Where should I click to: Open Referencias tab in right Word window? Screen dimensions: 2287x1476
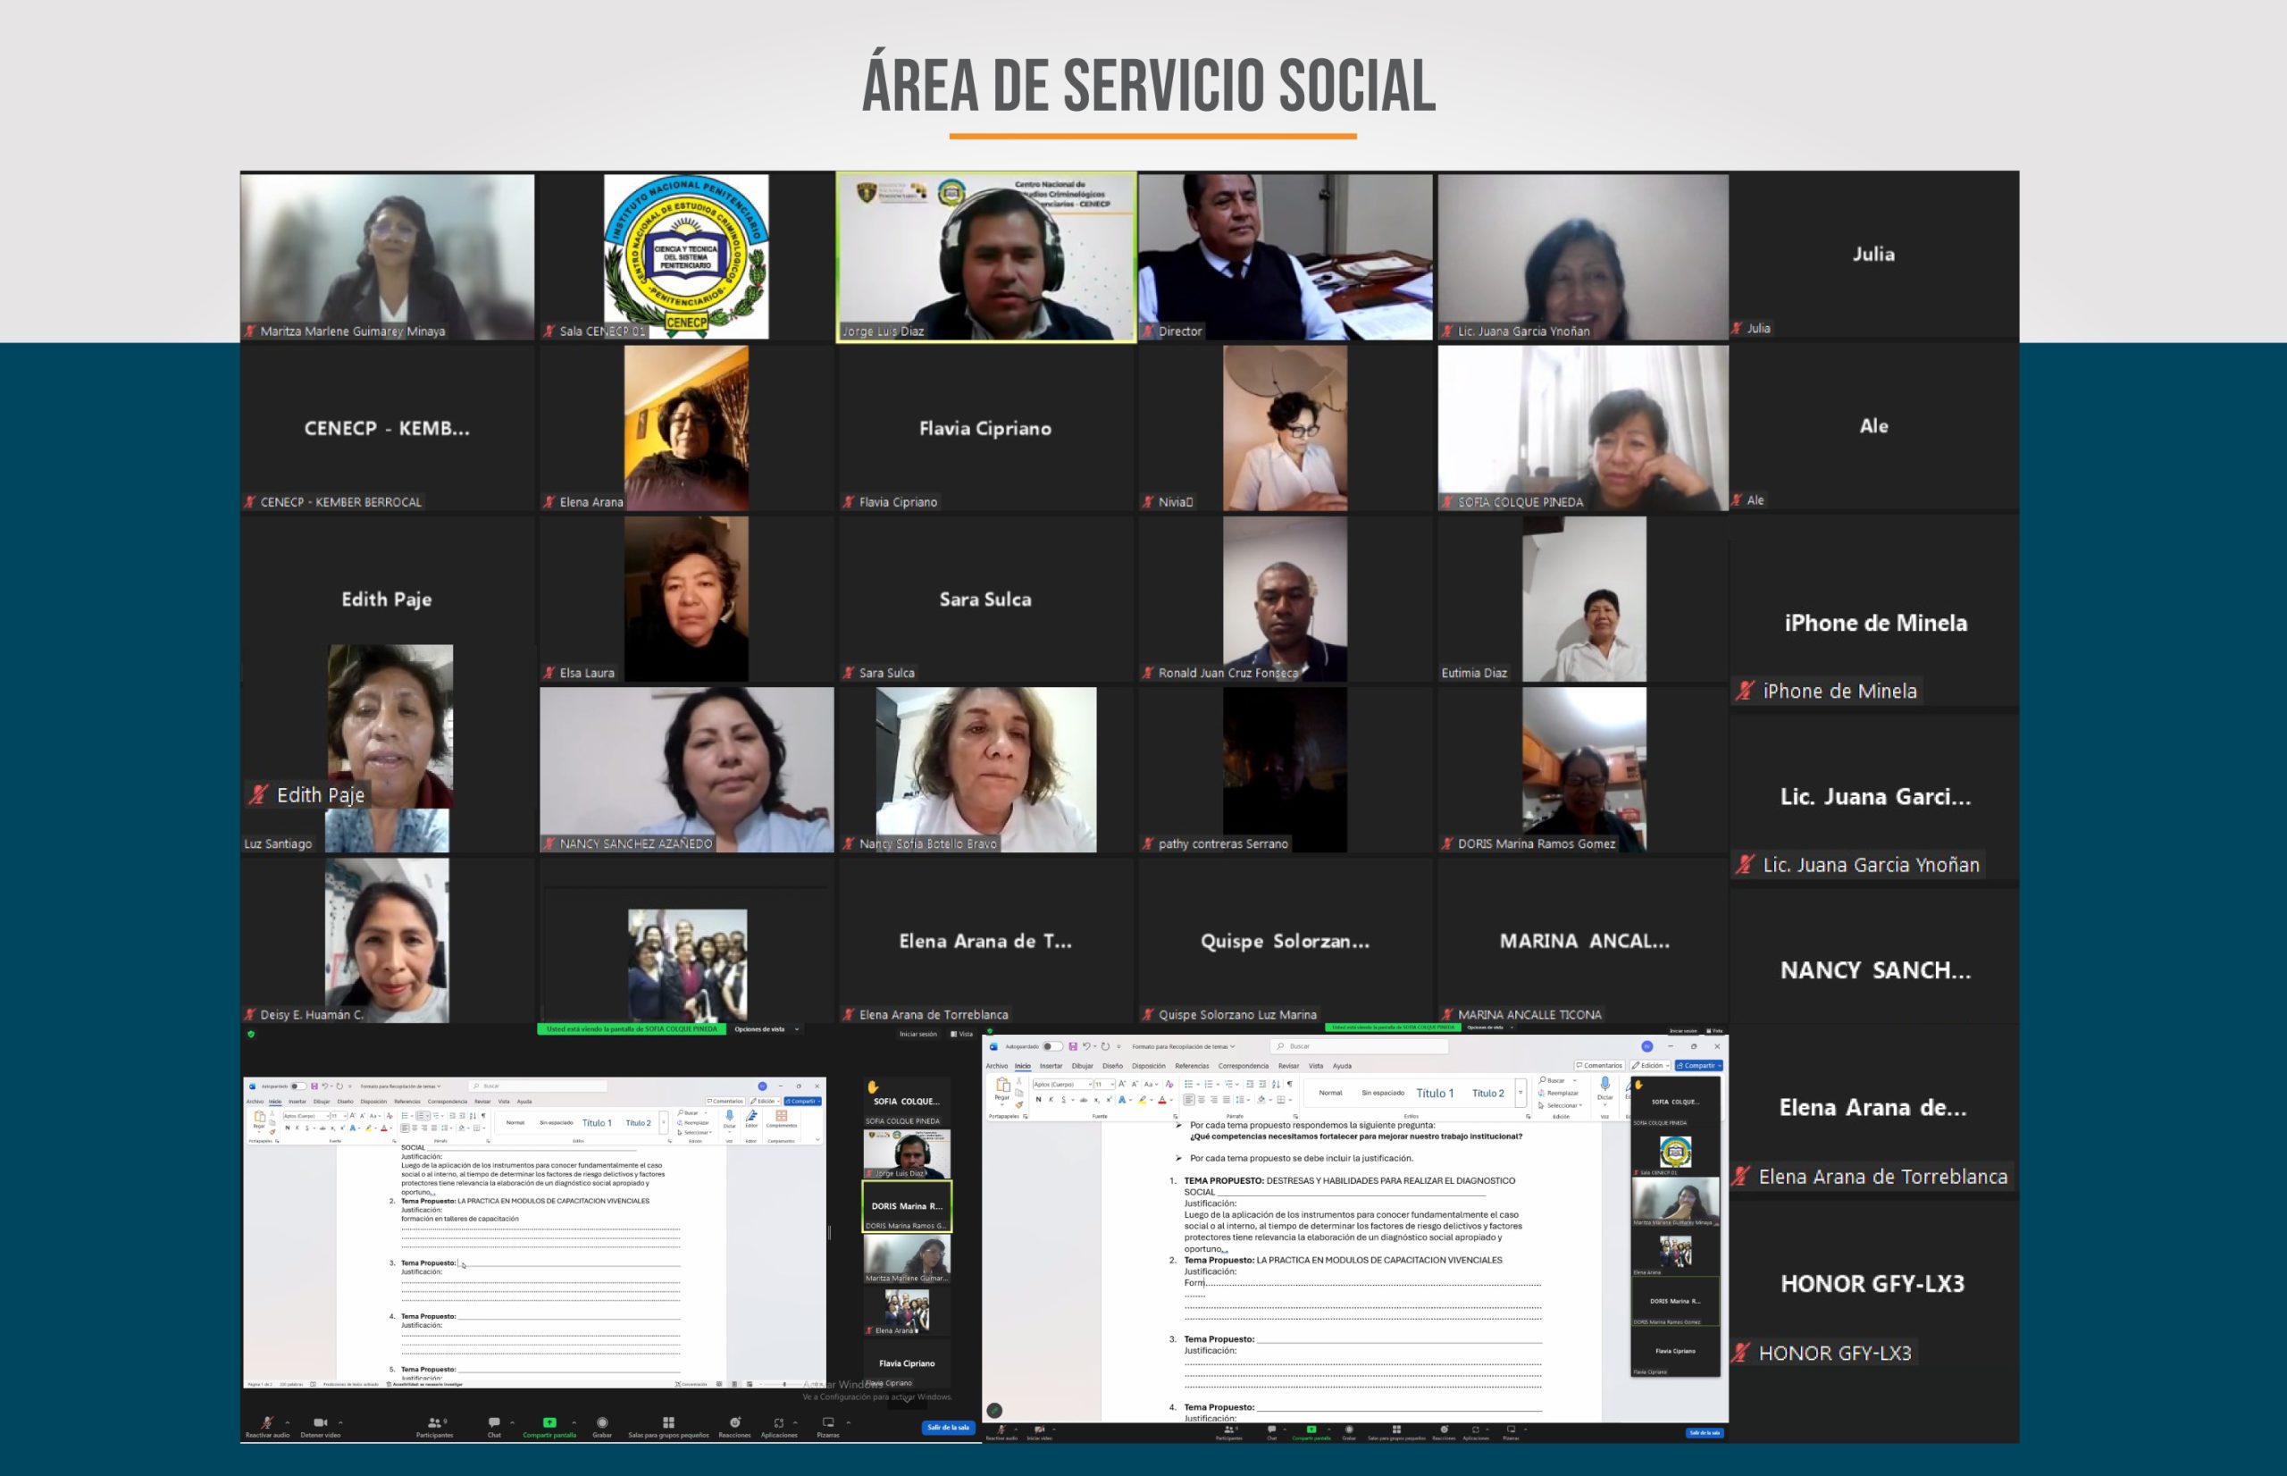click(1192, 1066)
